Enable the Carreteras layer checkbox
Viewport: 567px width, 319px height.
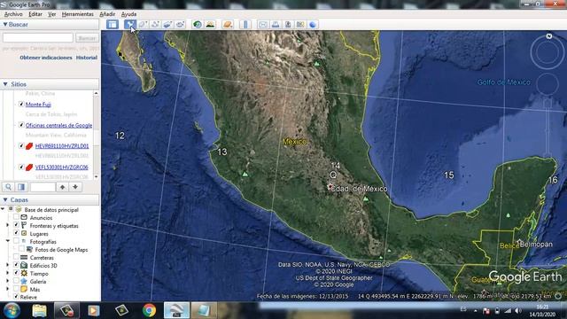pos(16,257)
